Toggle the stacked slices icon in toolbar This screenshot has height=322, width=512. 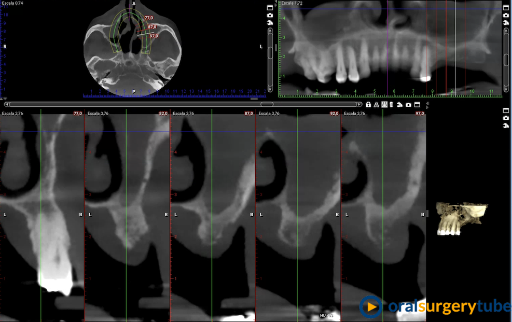point(392,105)
